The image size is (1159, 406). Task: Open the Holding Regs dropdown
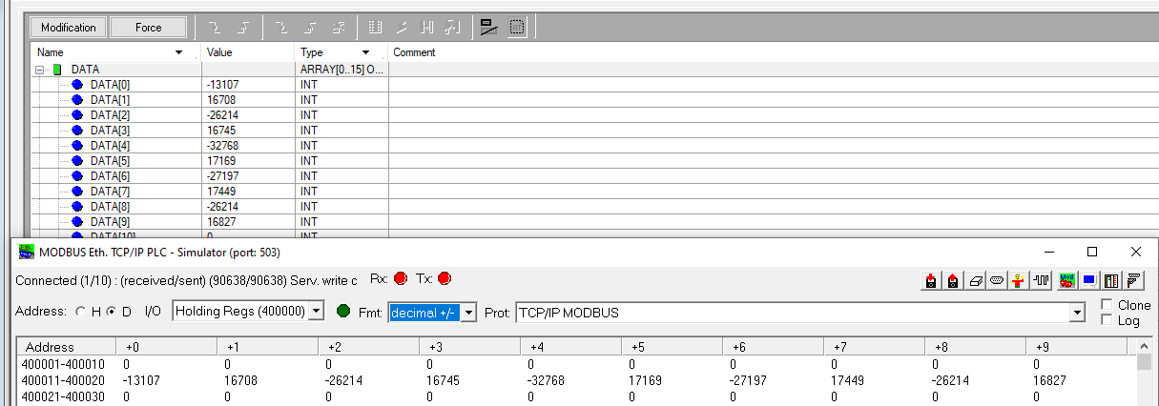(317, 312)
